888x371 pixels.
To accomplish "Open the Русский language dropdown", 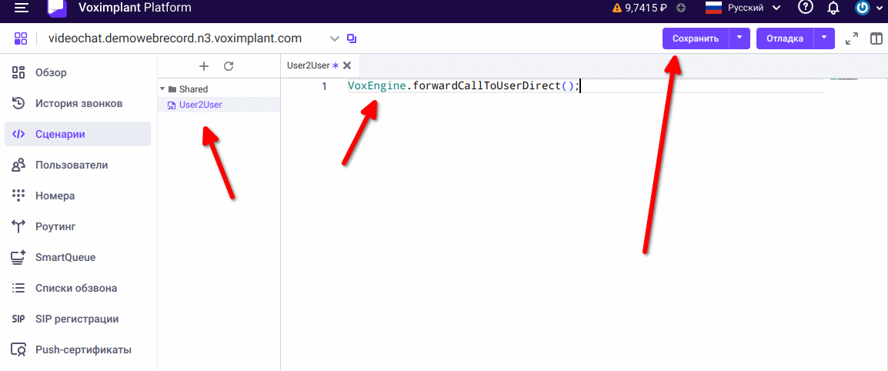I will 743,8.
